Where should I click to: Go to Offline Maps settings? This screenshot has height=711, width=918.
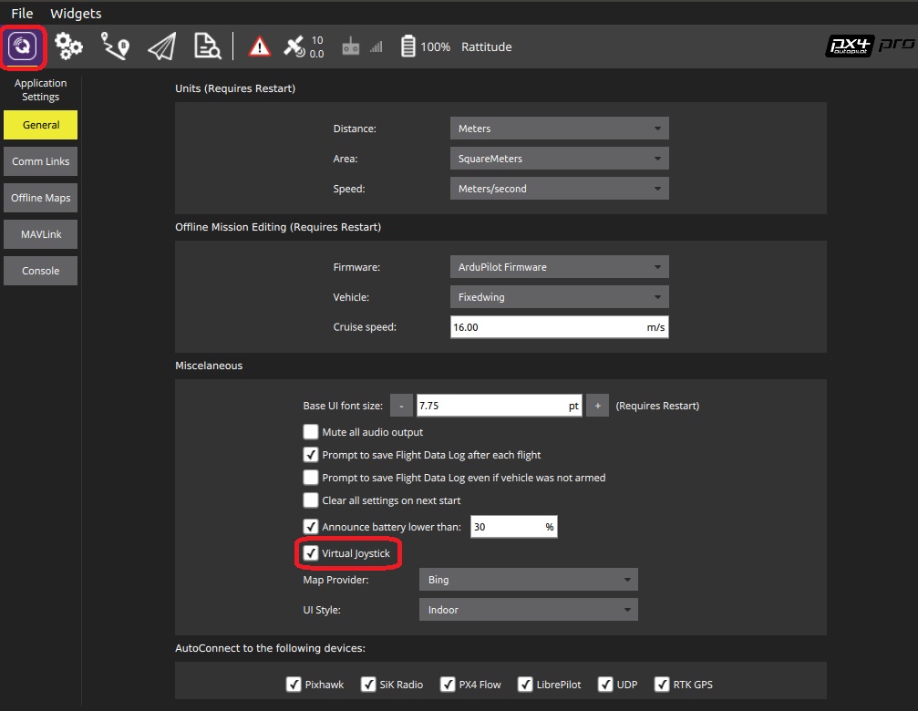pos(40,198)
